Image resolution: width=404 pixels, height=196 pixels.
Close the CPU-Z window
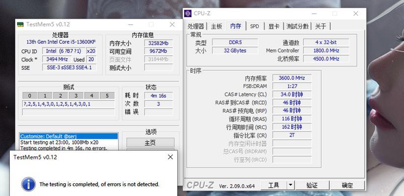(x=355, y=13)
